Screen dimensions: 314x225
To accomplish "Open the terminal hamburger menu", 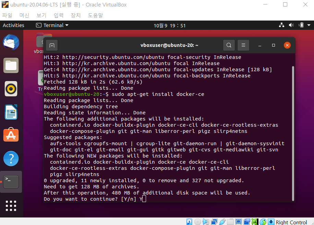I will pos(243,45).
